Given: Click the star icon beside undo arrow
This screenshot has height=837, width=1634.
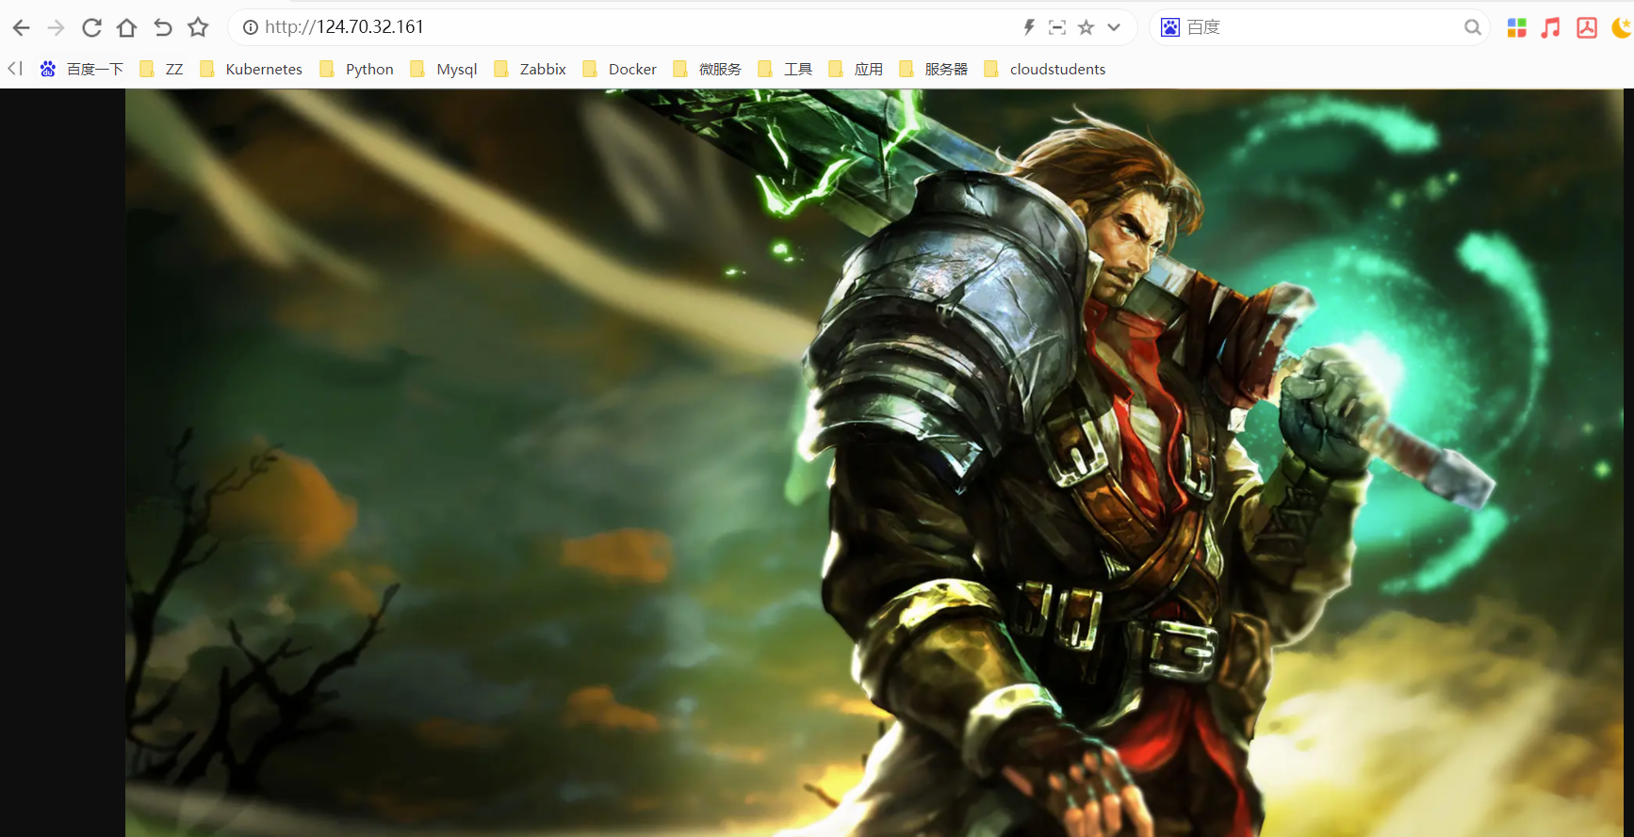Looking at the screenshot, I should pyautogui.click(x=198, y=27).
